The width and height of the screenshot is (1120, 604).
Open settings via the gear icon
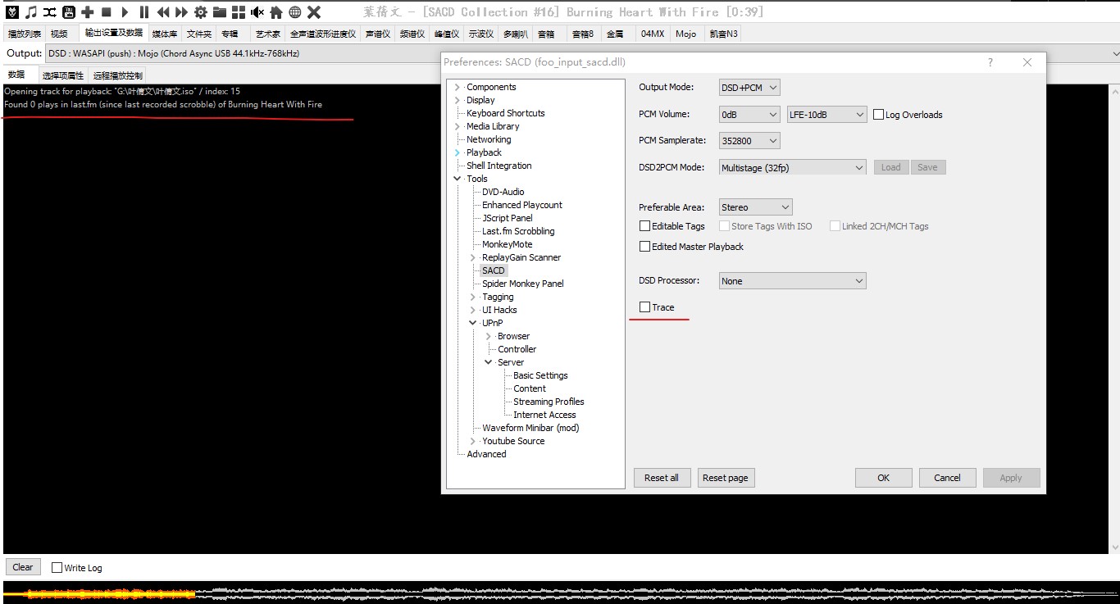click(200, 12)
